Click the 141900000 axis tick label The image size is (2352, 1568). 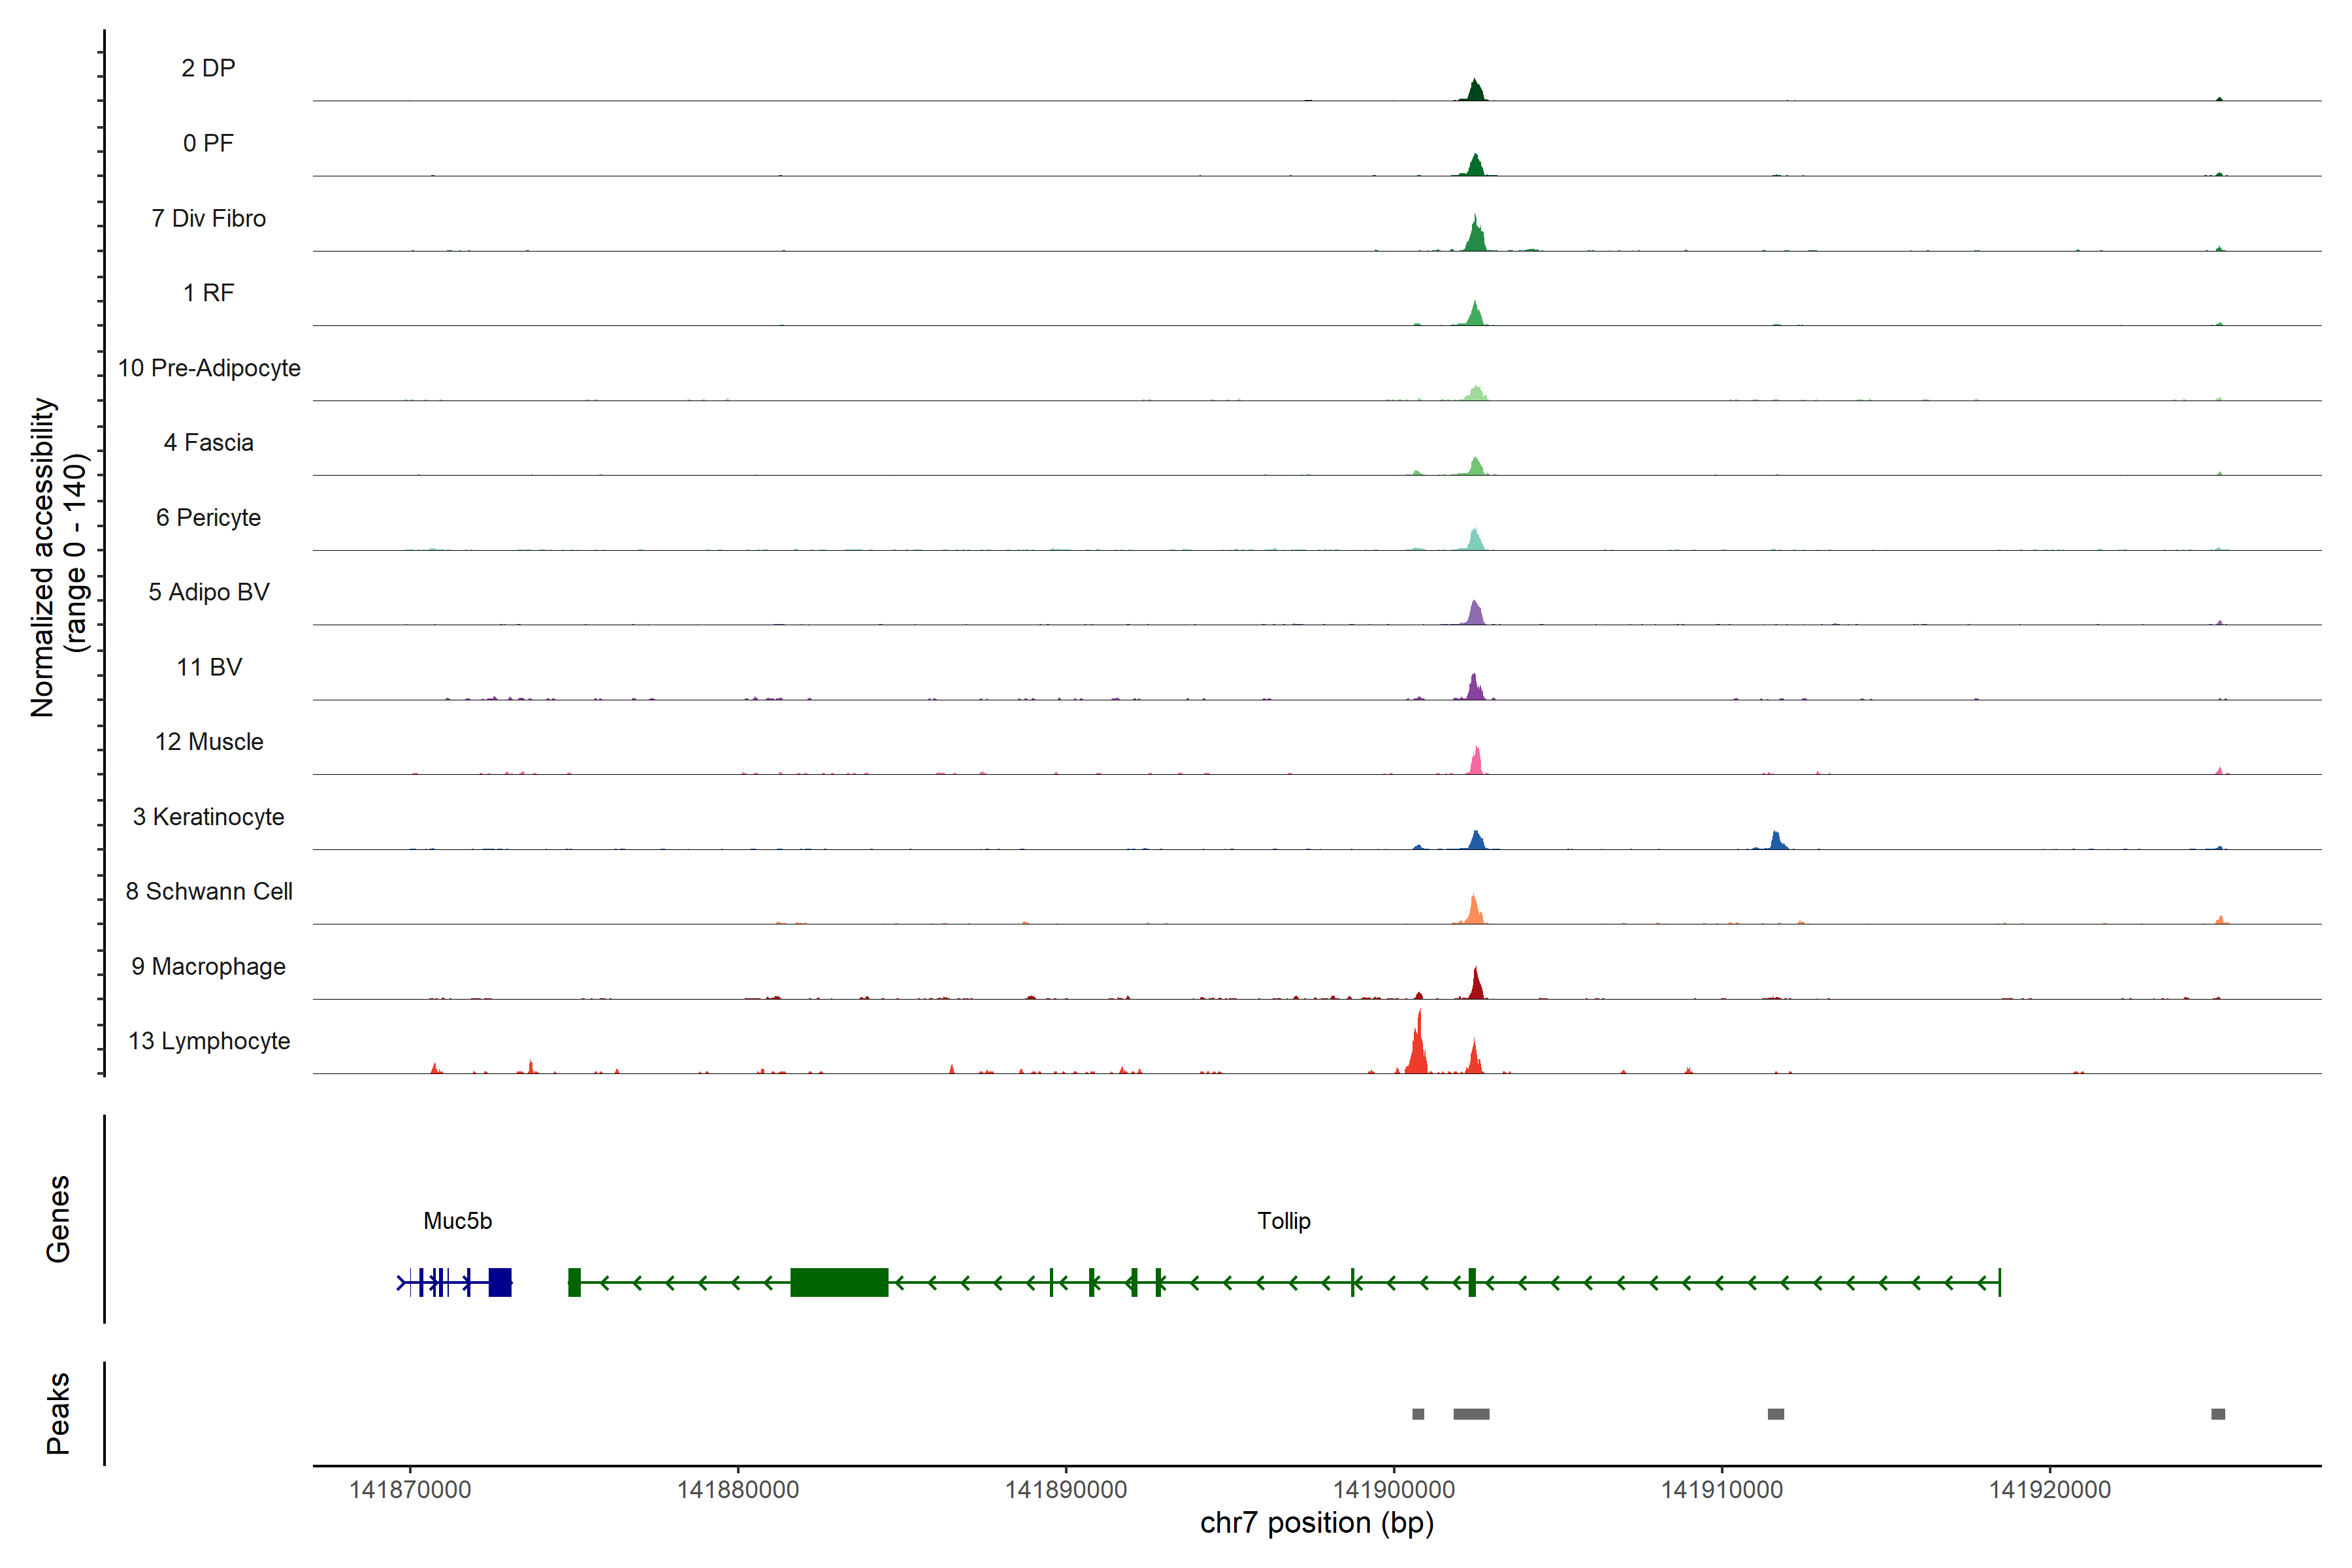[x=1394, y=1490]
